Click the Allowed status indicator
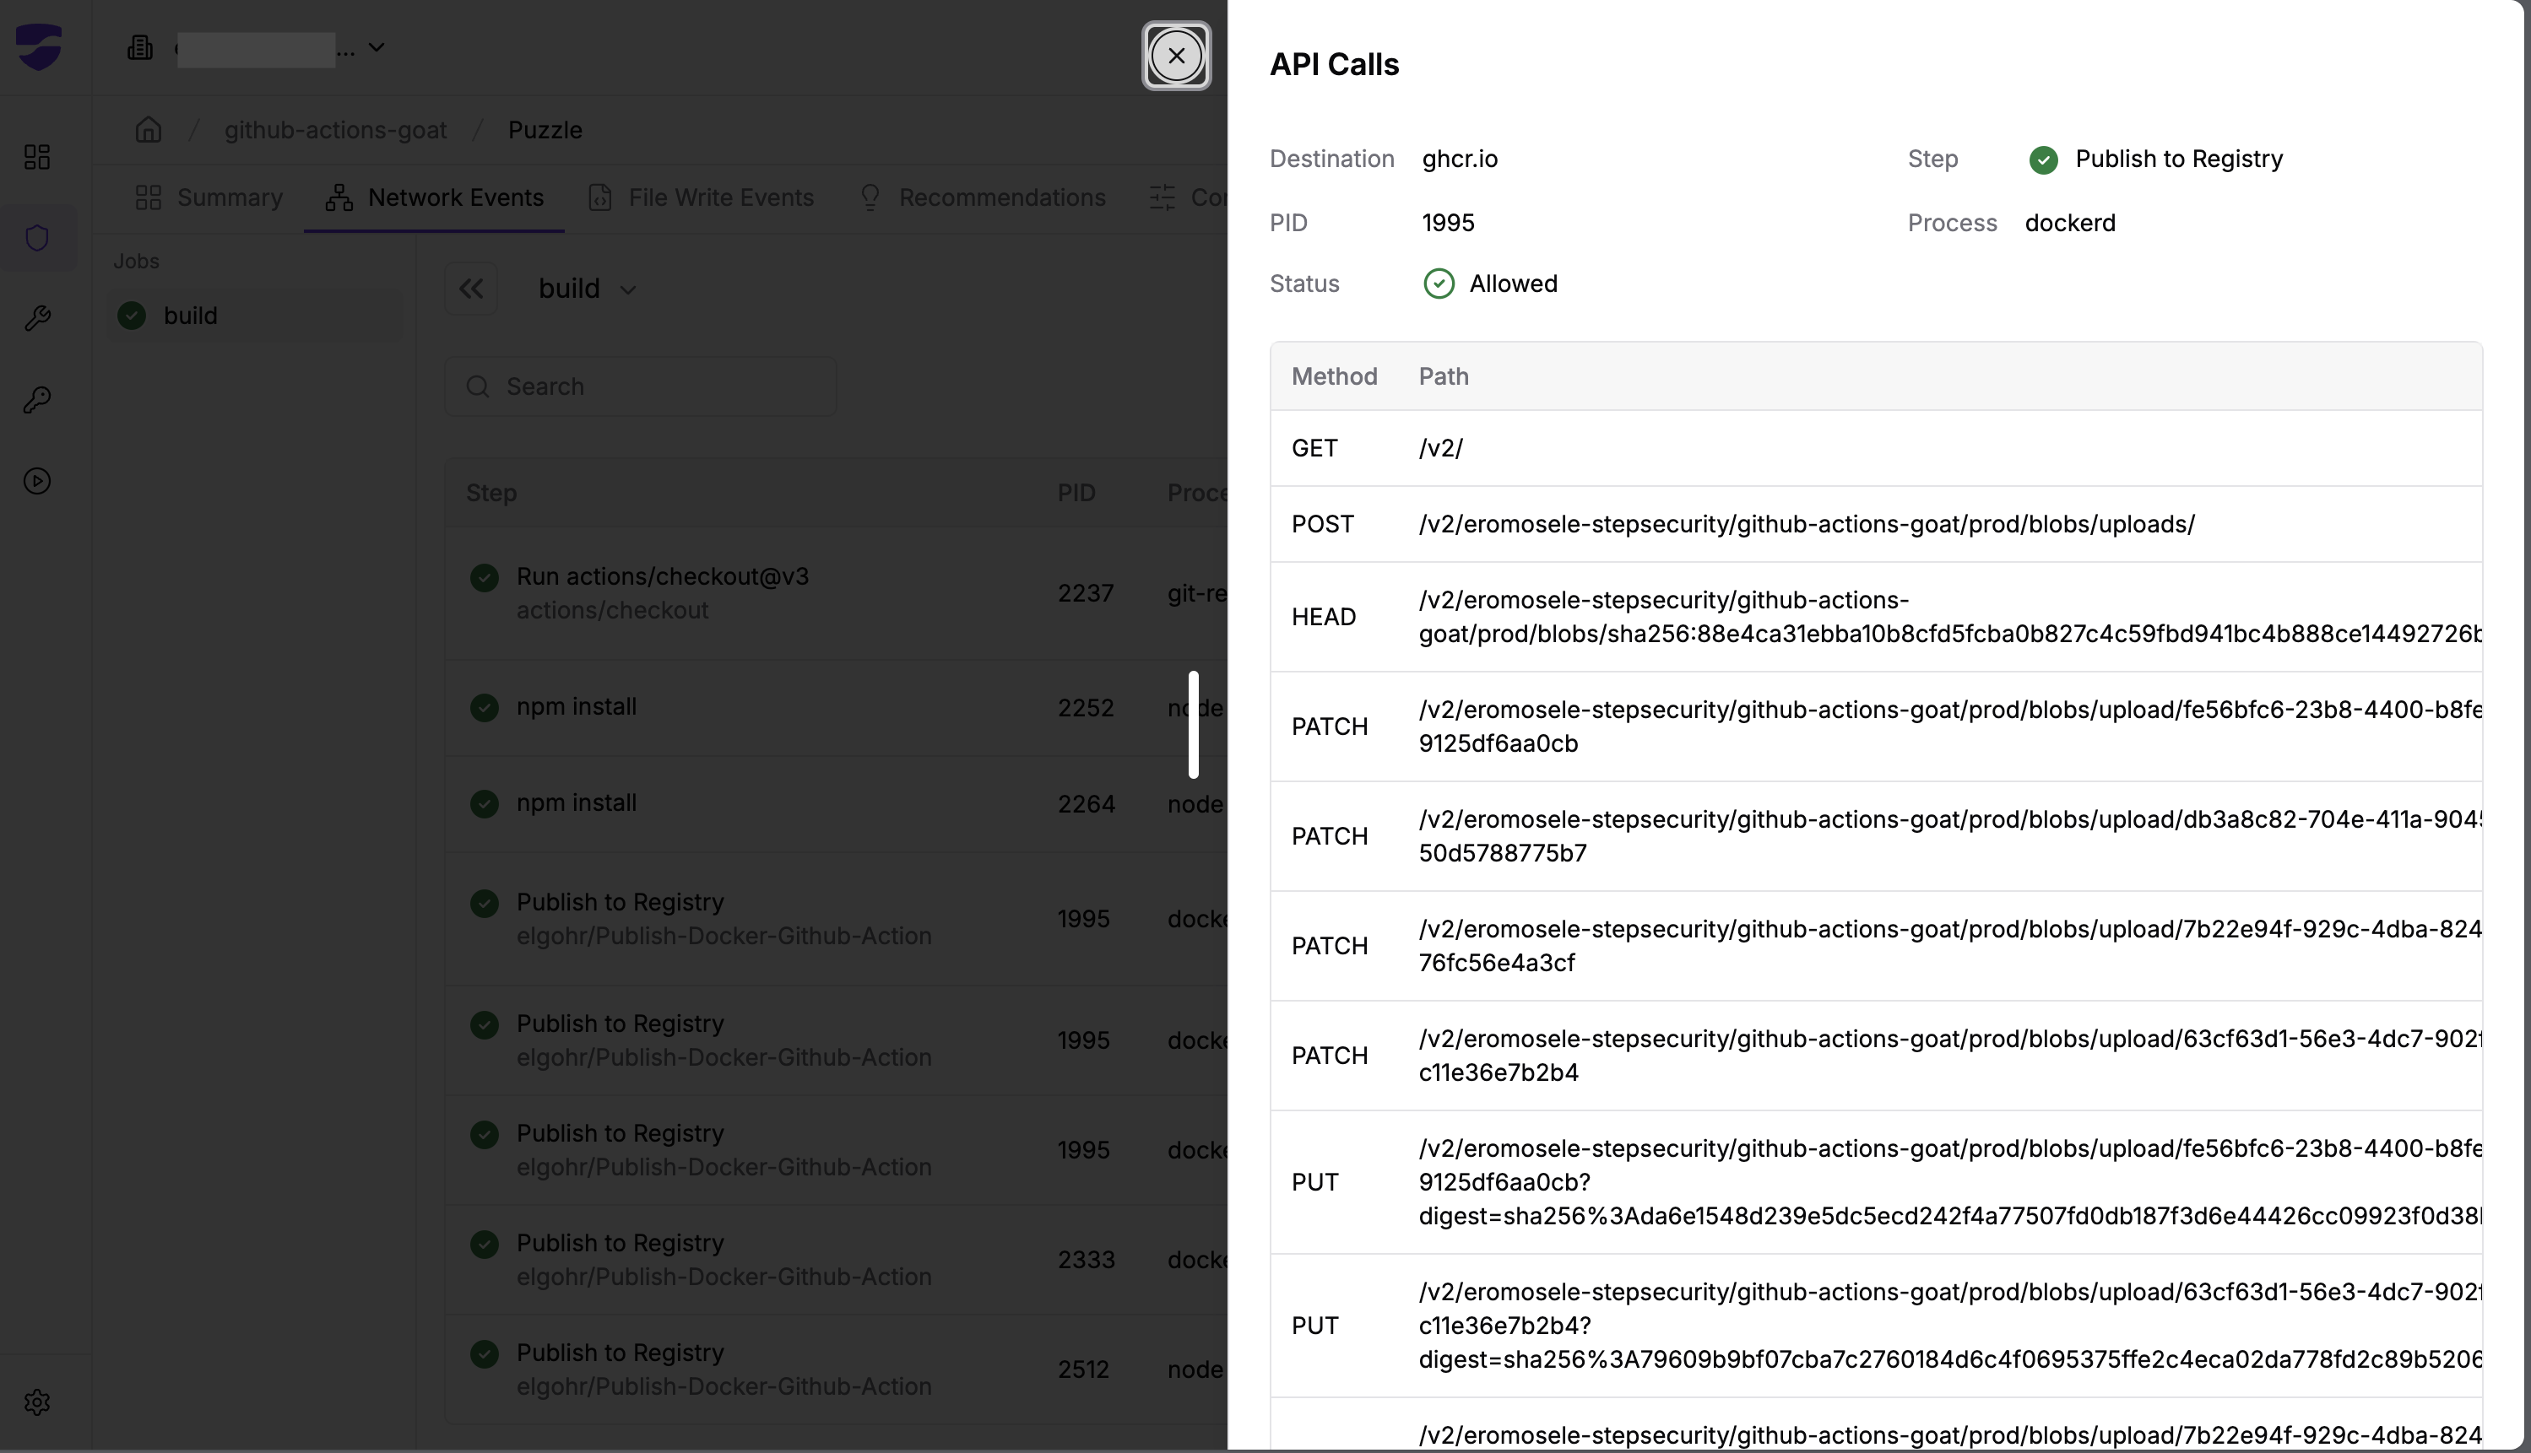The height and width of the screenshot is (1453, 2531). [1438, 284]
